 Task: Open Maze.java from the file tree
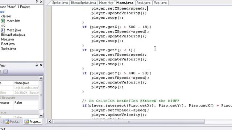(14, 30)
